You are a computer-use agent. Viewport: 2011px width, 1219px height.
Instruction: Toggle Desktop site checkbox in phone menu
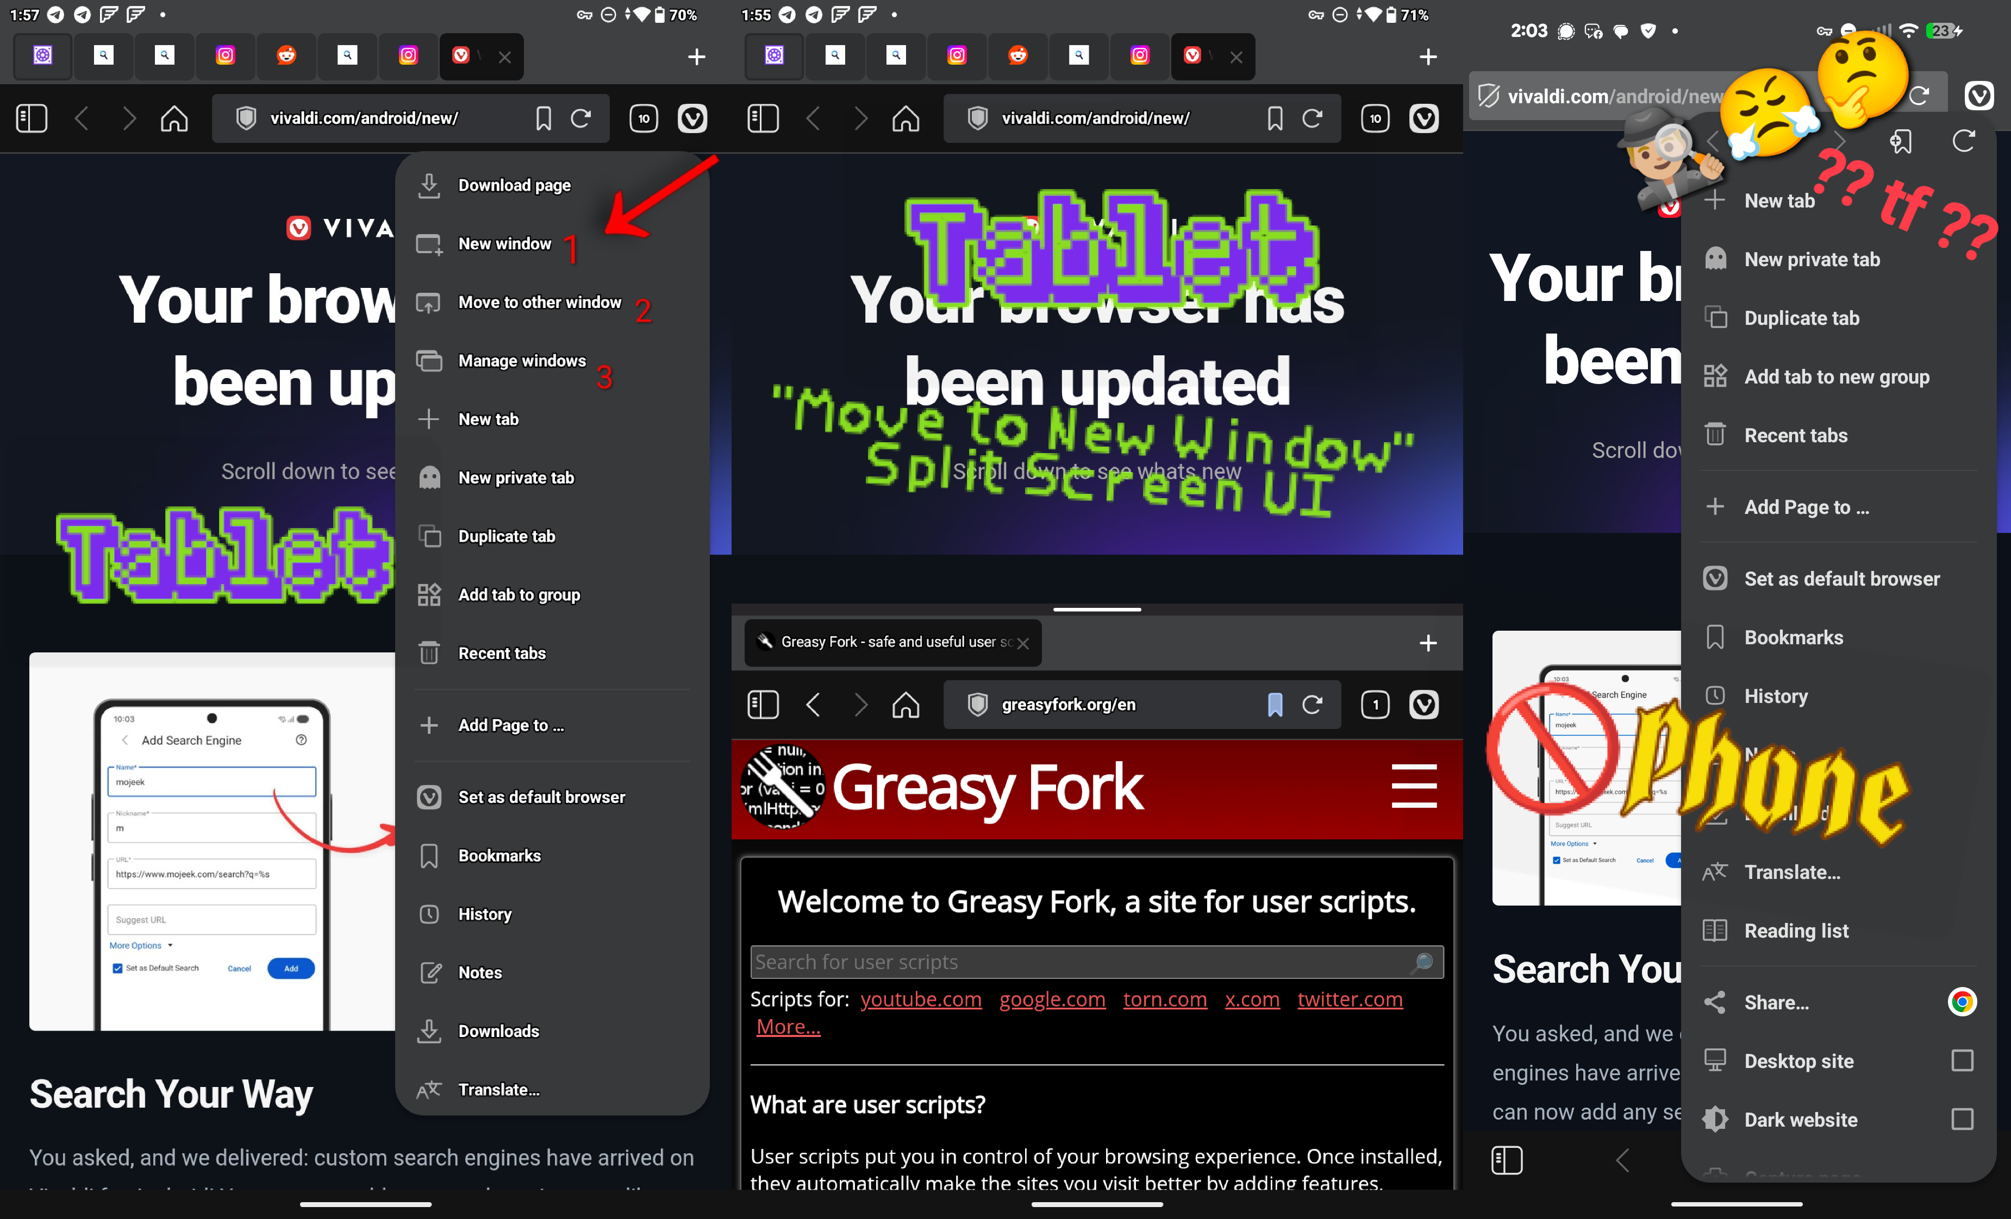pyautogui.click(x=1961, y=1061)
